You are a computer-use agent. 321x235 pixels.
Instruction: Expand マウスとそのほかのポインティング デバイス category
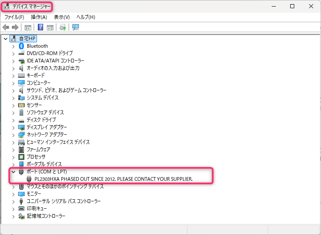pos(13,187)
